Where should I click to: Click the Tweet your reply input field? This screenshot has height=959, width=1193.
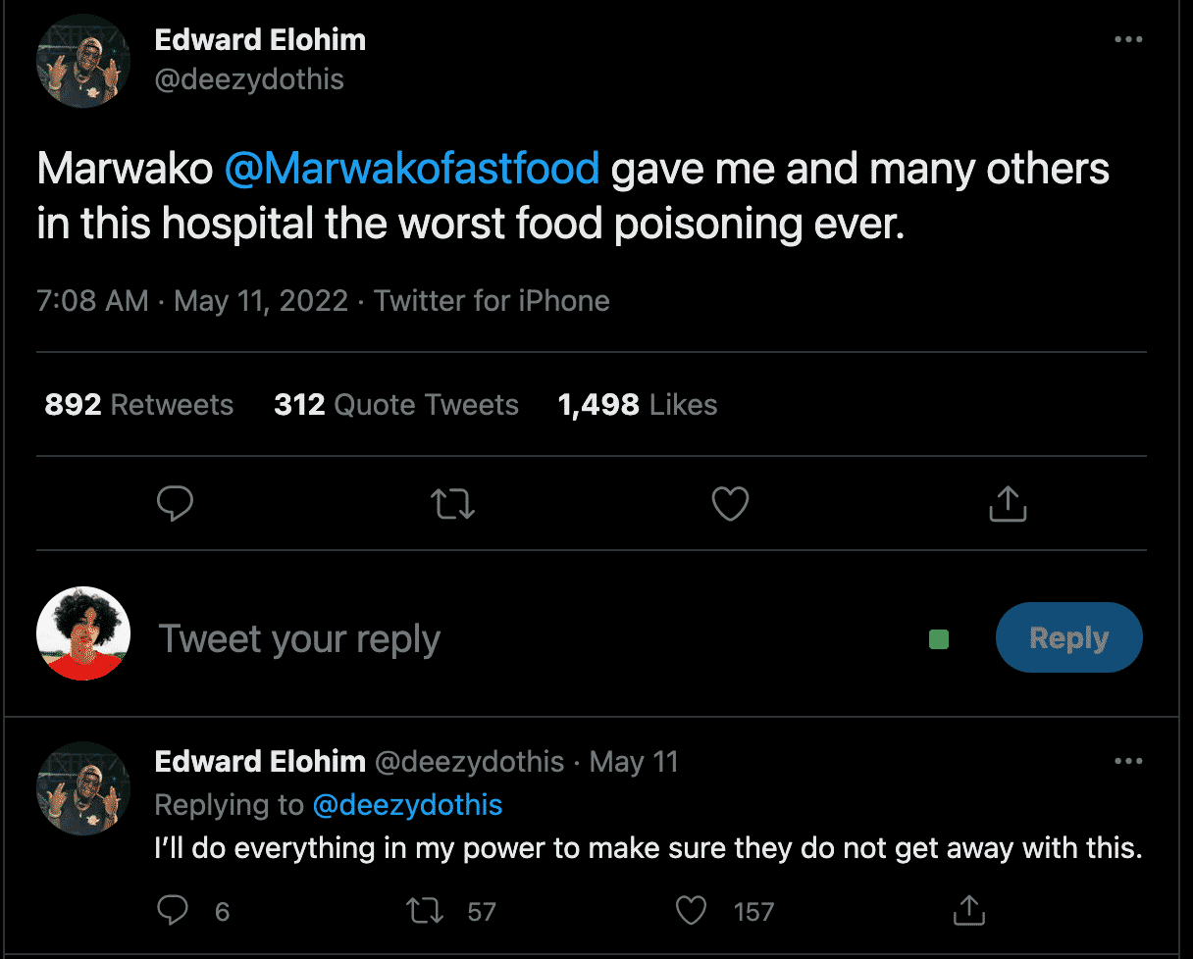298,637
